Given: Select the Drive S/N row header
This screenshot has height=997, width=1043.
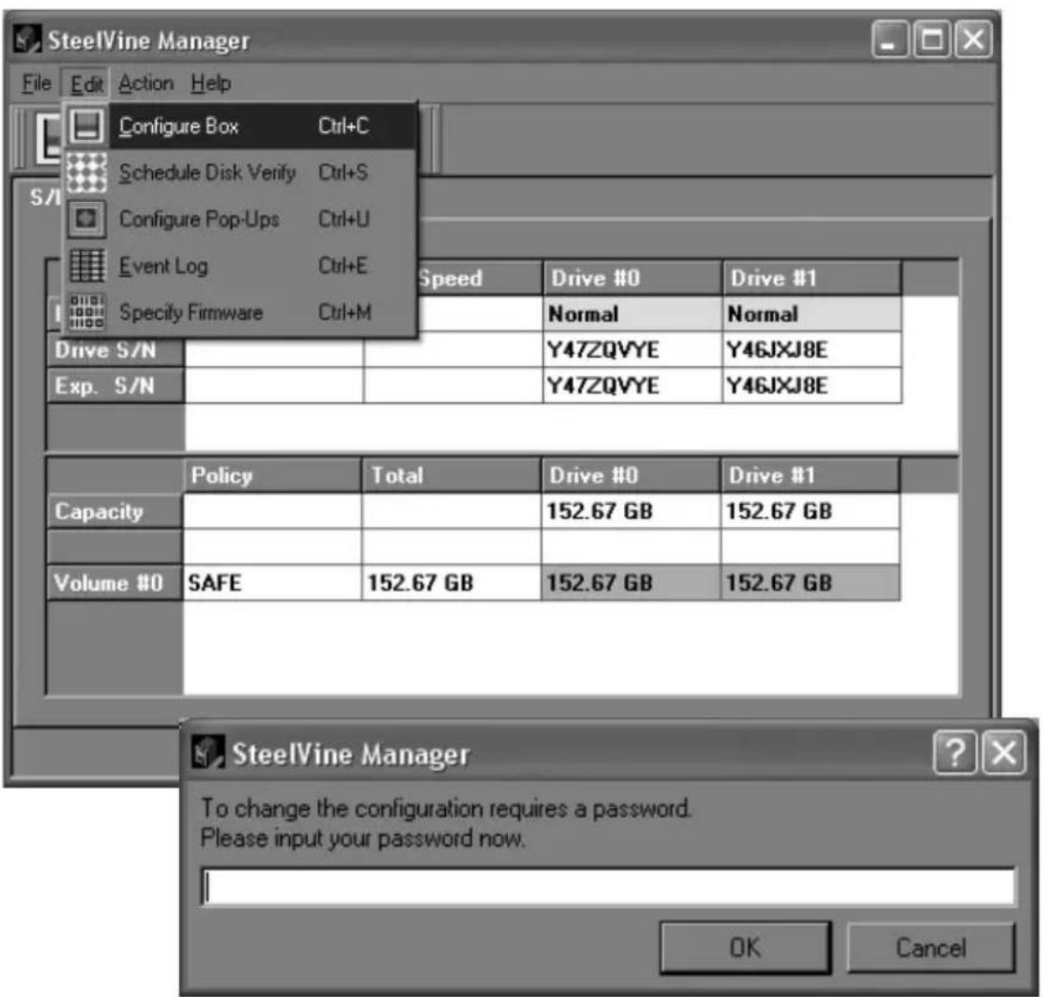Looking at the screenshot, I should 115,349.
